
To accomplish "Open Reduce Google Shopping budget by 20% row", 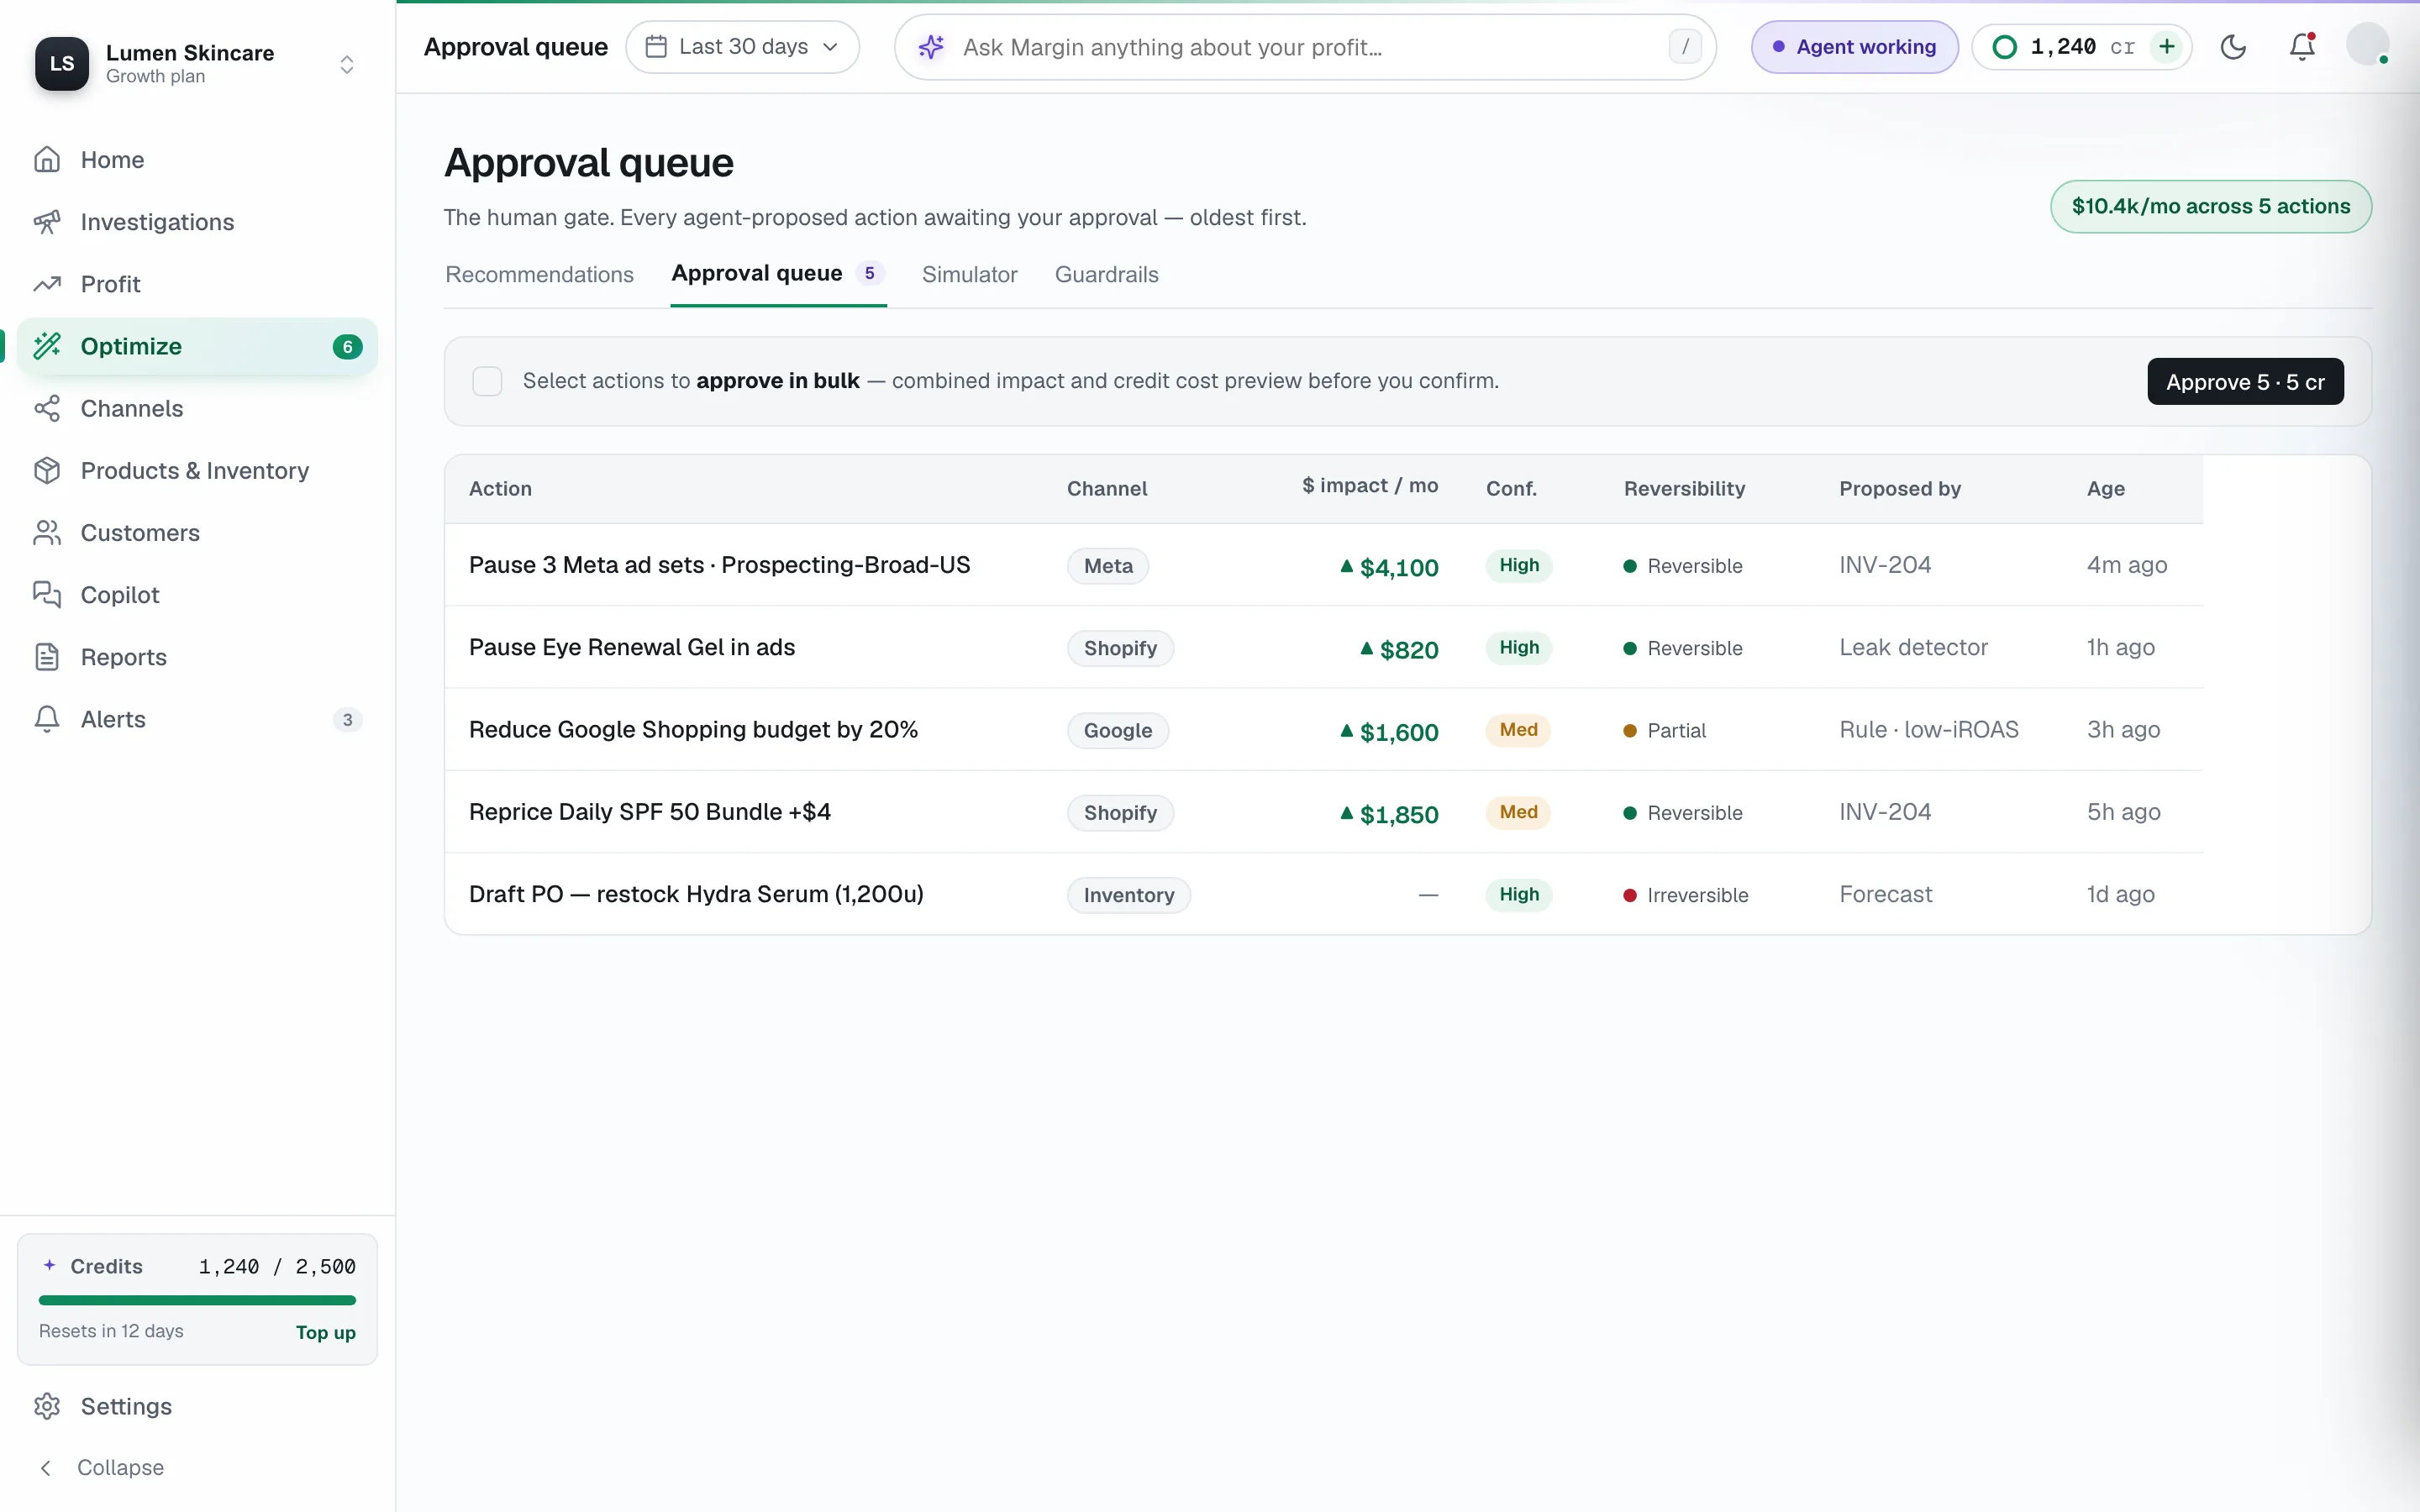I will pyautogui.click(x=1323, y=730).
